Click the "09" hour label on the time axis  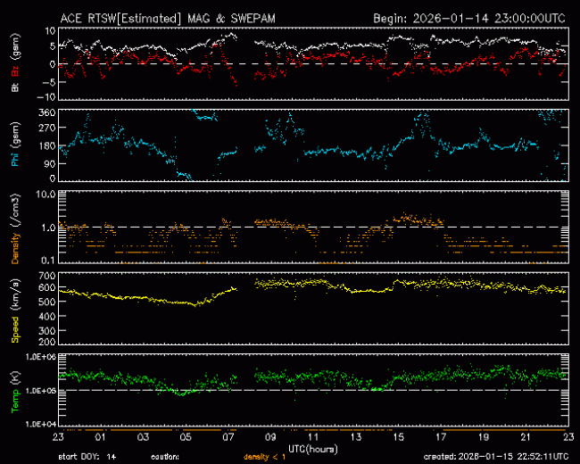pos(270,437)
